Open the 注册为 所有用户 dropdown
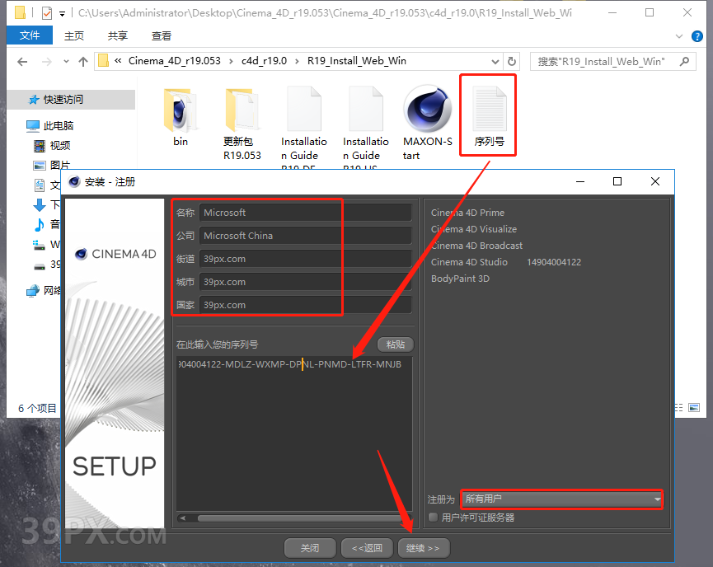Viewport: 713px width, 567px height. coord(562,499)
